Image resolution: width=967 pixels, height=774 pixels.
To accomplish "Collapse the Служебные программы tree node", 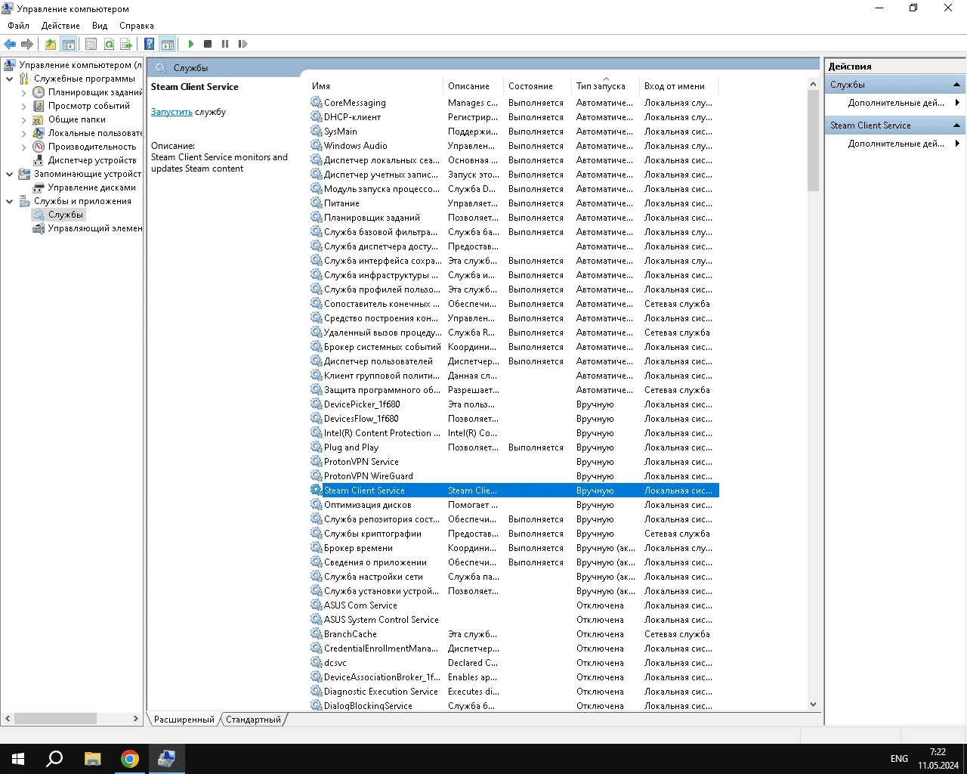I will pyautogui.click(x=10, y=79).
